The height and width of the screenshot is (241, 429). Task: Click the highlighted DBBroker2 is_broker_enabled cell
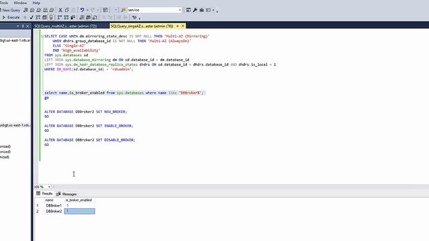point(80,212)
